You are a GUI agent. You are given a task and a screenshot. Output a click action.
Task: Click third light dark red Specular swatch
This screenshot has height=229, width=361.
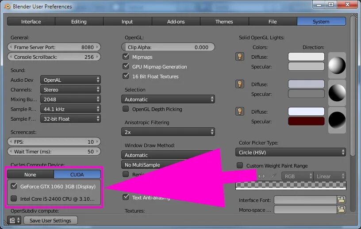pos(306,121)
